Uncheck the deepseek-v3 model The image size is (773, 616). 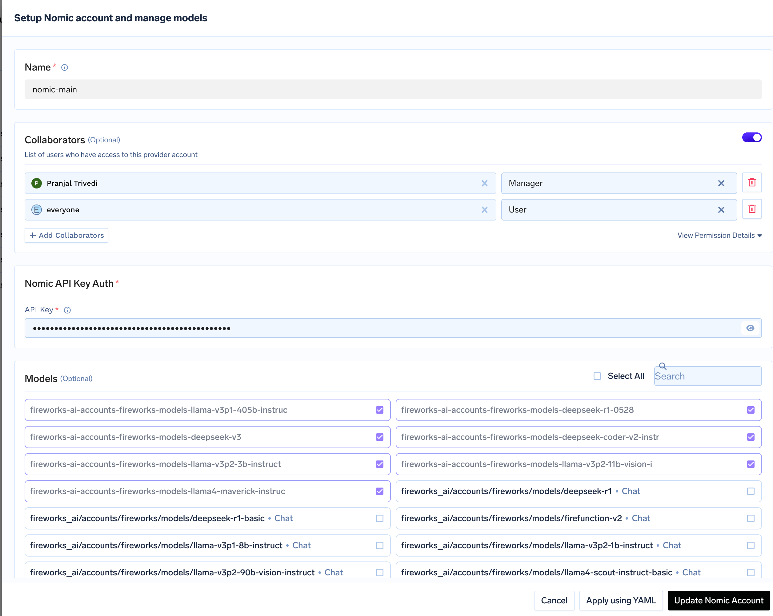click(x=380, y=437)
